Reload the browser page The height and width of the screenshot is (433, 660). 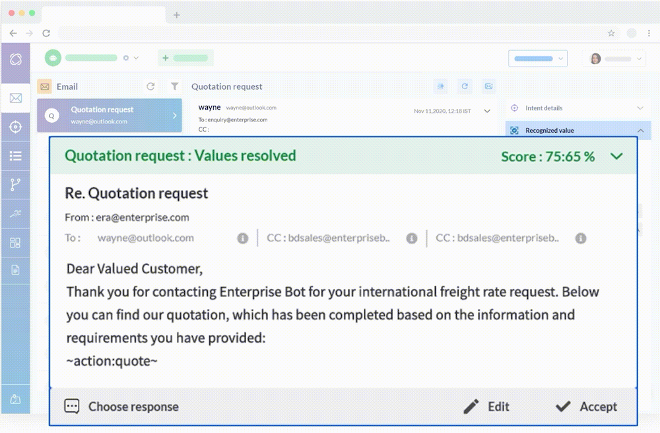click(x=46, y=33)
